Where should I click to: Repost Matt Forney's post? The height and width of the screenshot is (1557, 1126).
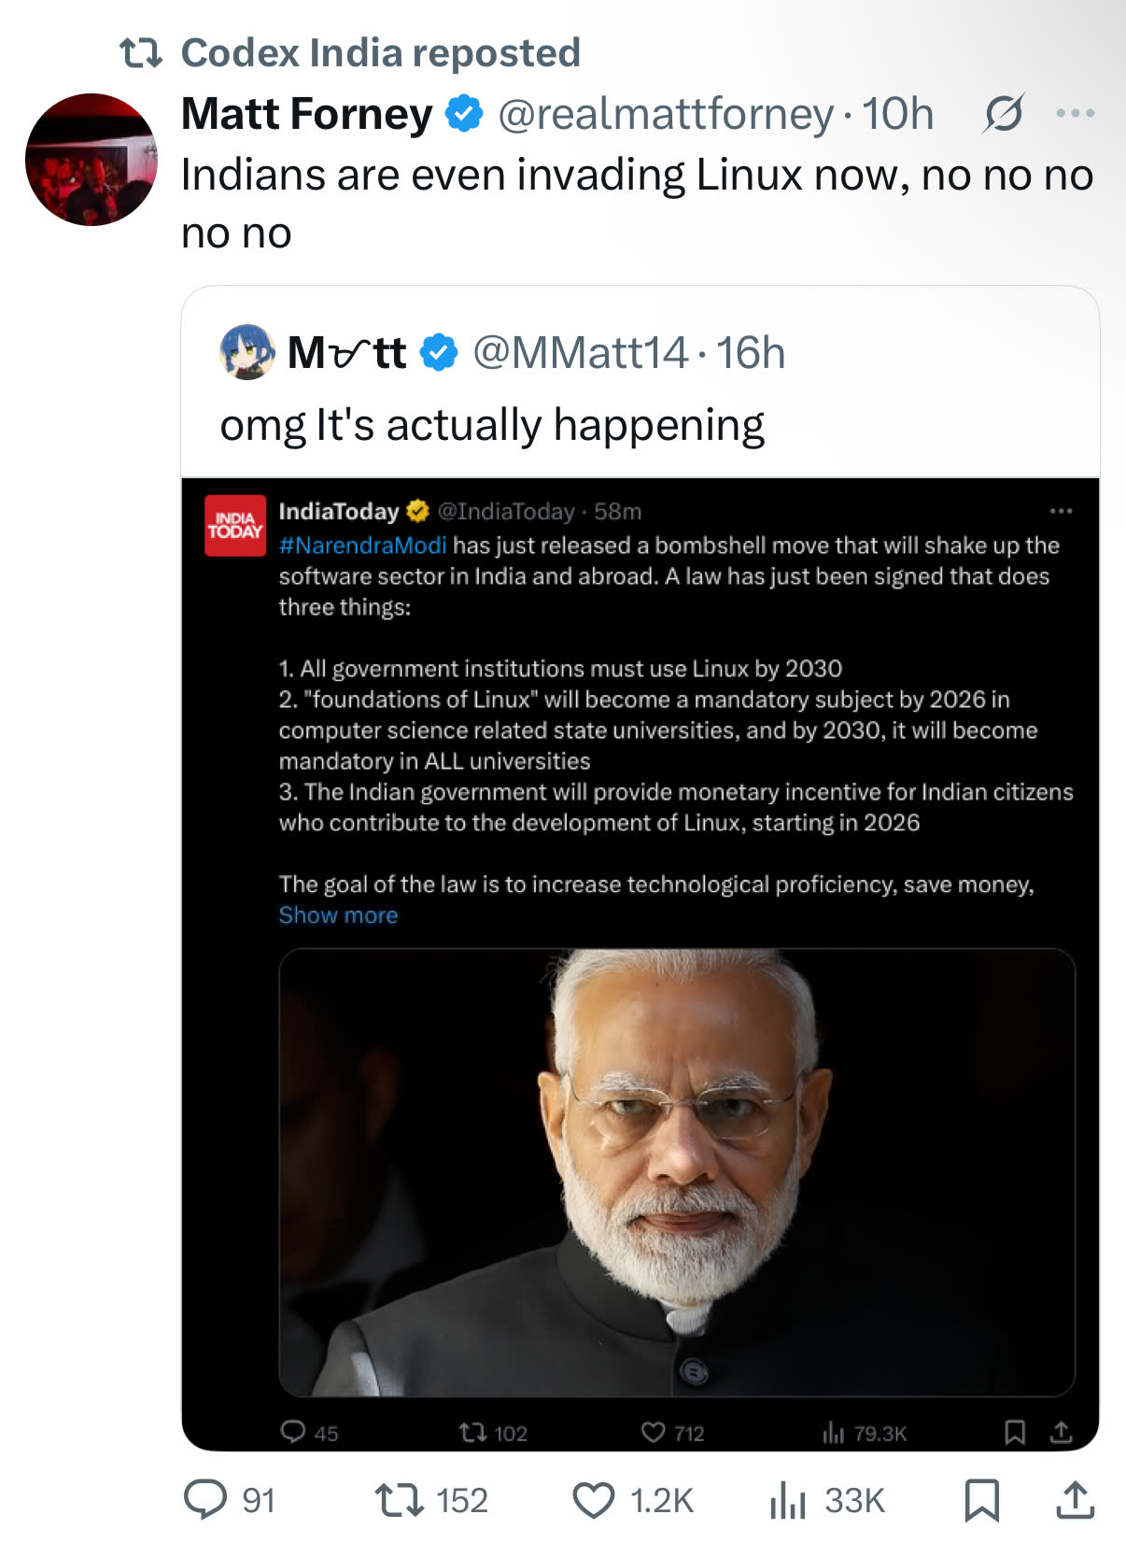point(400,1500)
